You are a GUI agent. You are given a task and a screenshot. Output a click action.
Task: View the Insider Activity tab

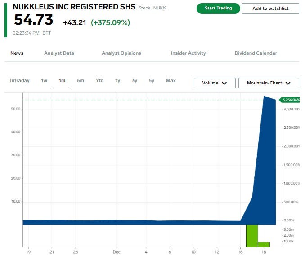pos(188,53)
